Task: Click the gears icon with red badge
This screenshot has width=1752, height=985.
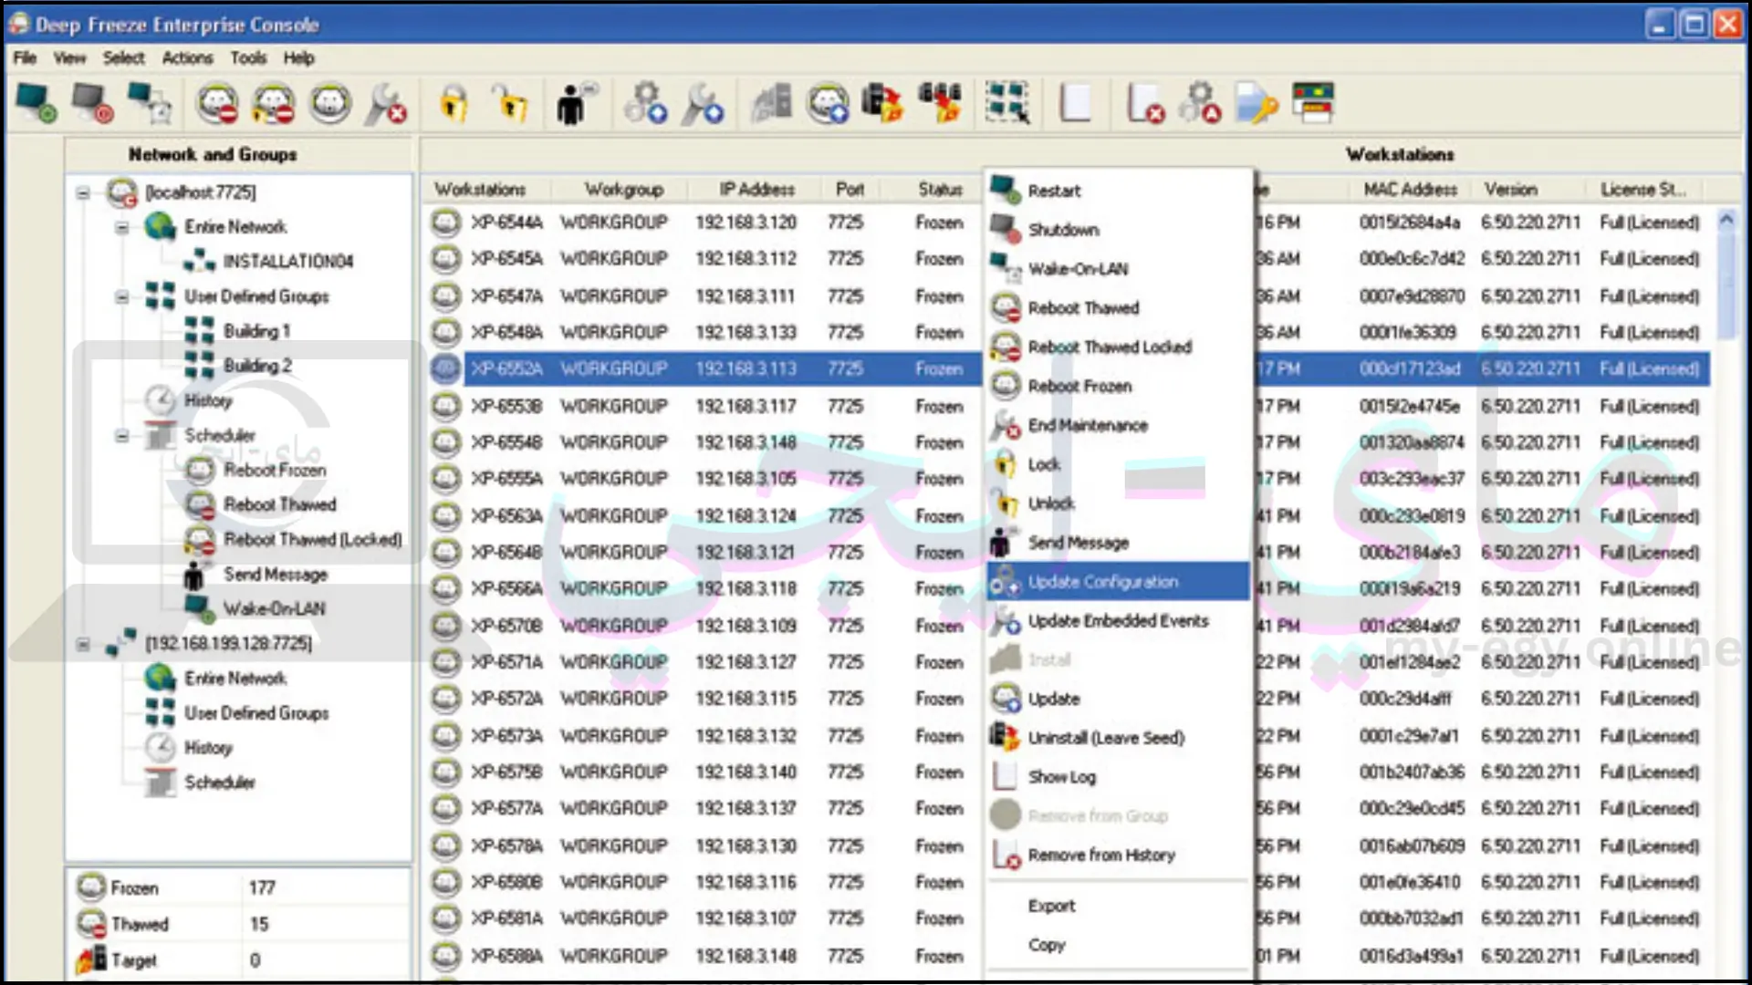Action: (1201, 103)
